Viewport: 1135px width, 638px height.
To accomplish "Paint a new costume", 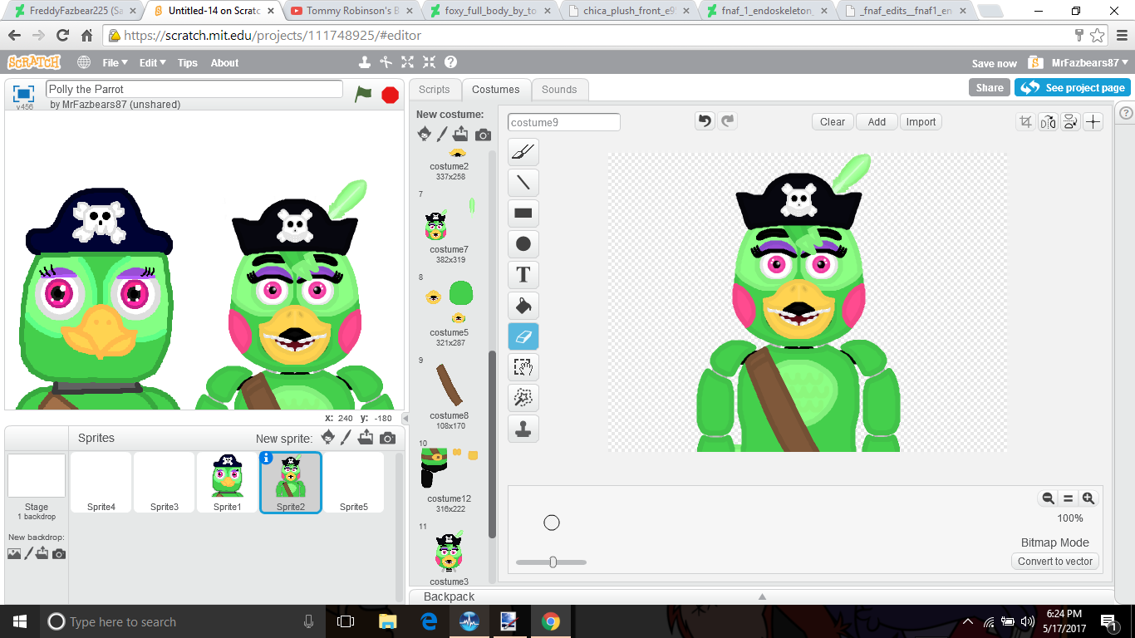I will [x=443, y=135].
